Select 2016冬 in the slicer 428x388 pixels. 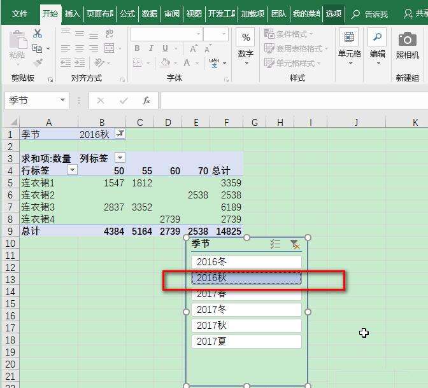(246, 262)
